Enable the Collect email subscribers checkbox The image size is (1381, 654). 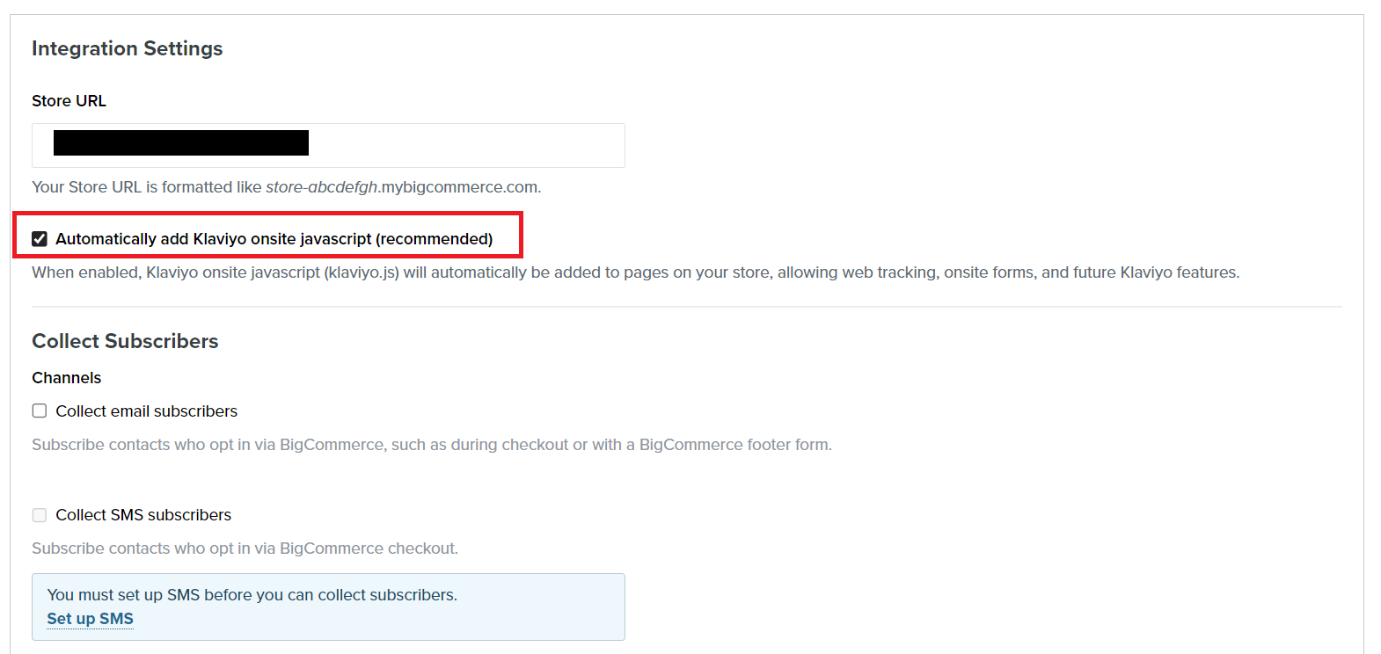click(x=40, y=411)
